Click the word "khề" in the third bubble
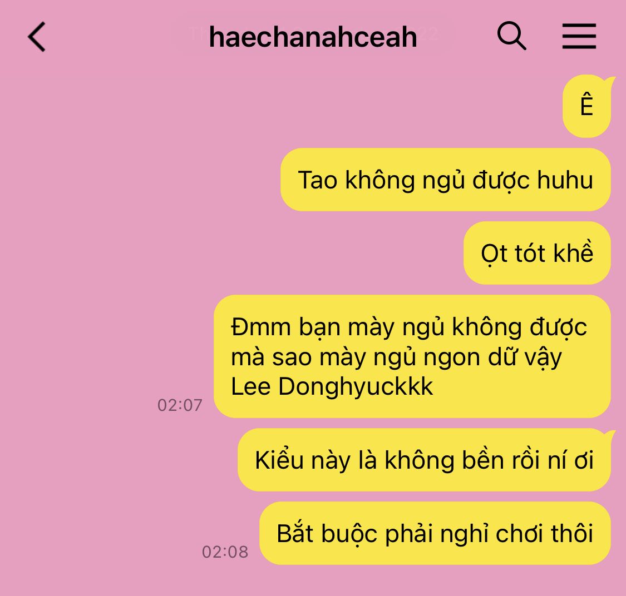The height and width of the screenshot is (596, 626). click(573, 252)
